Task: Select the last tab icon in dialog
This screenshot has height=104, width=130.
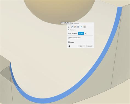Action: click(x=84, y=27)
